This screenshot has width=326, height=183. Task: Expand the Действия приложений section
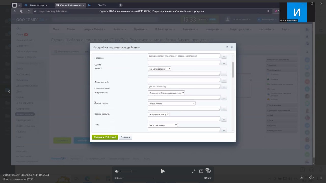(281, 110)
